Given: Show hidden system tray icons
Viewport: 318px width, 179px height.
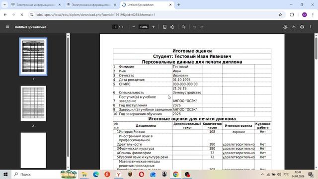Looking at the screenshot, I should pos(262,175).
